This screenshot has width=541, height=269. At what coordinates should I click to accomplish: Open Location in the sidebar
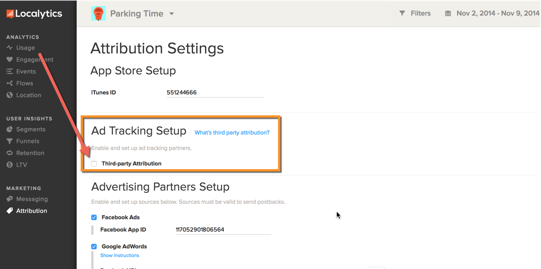(x=29, y=95)
